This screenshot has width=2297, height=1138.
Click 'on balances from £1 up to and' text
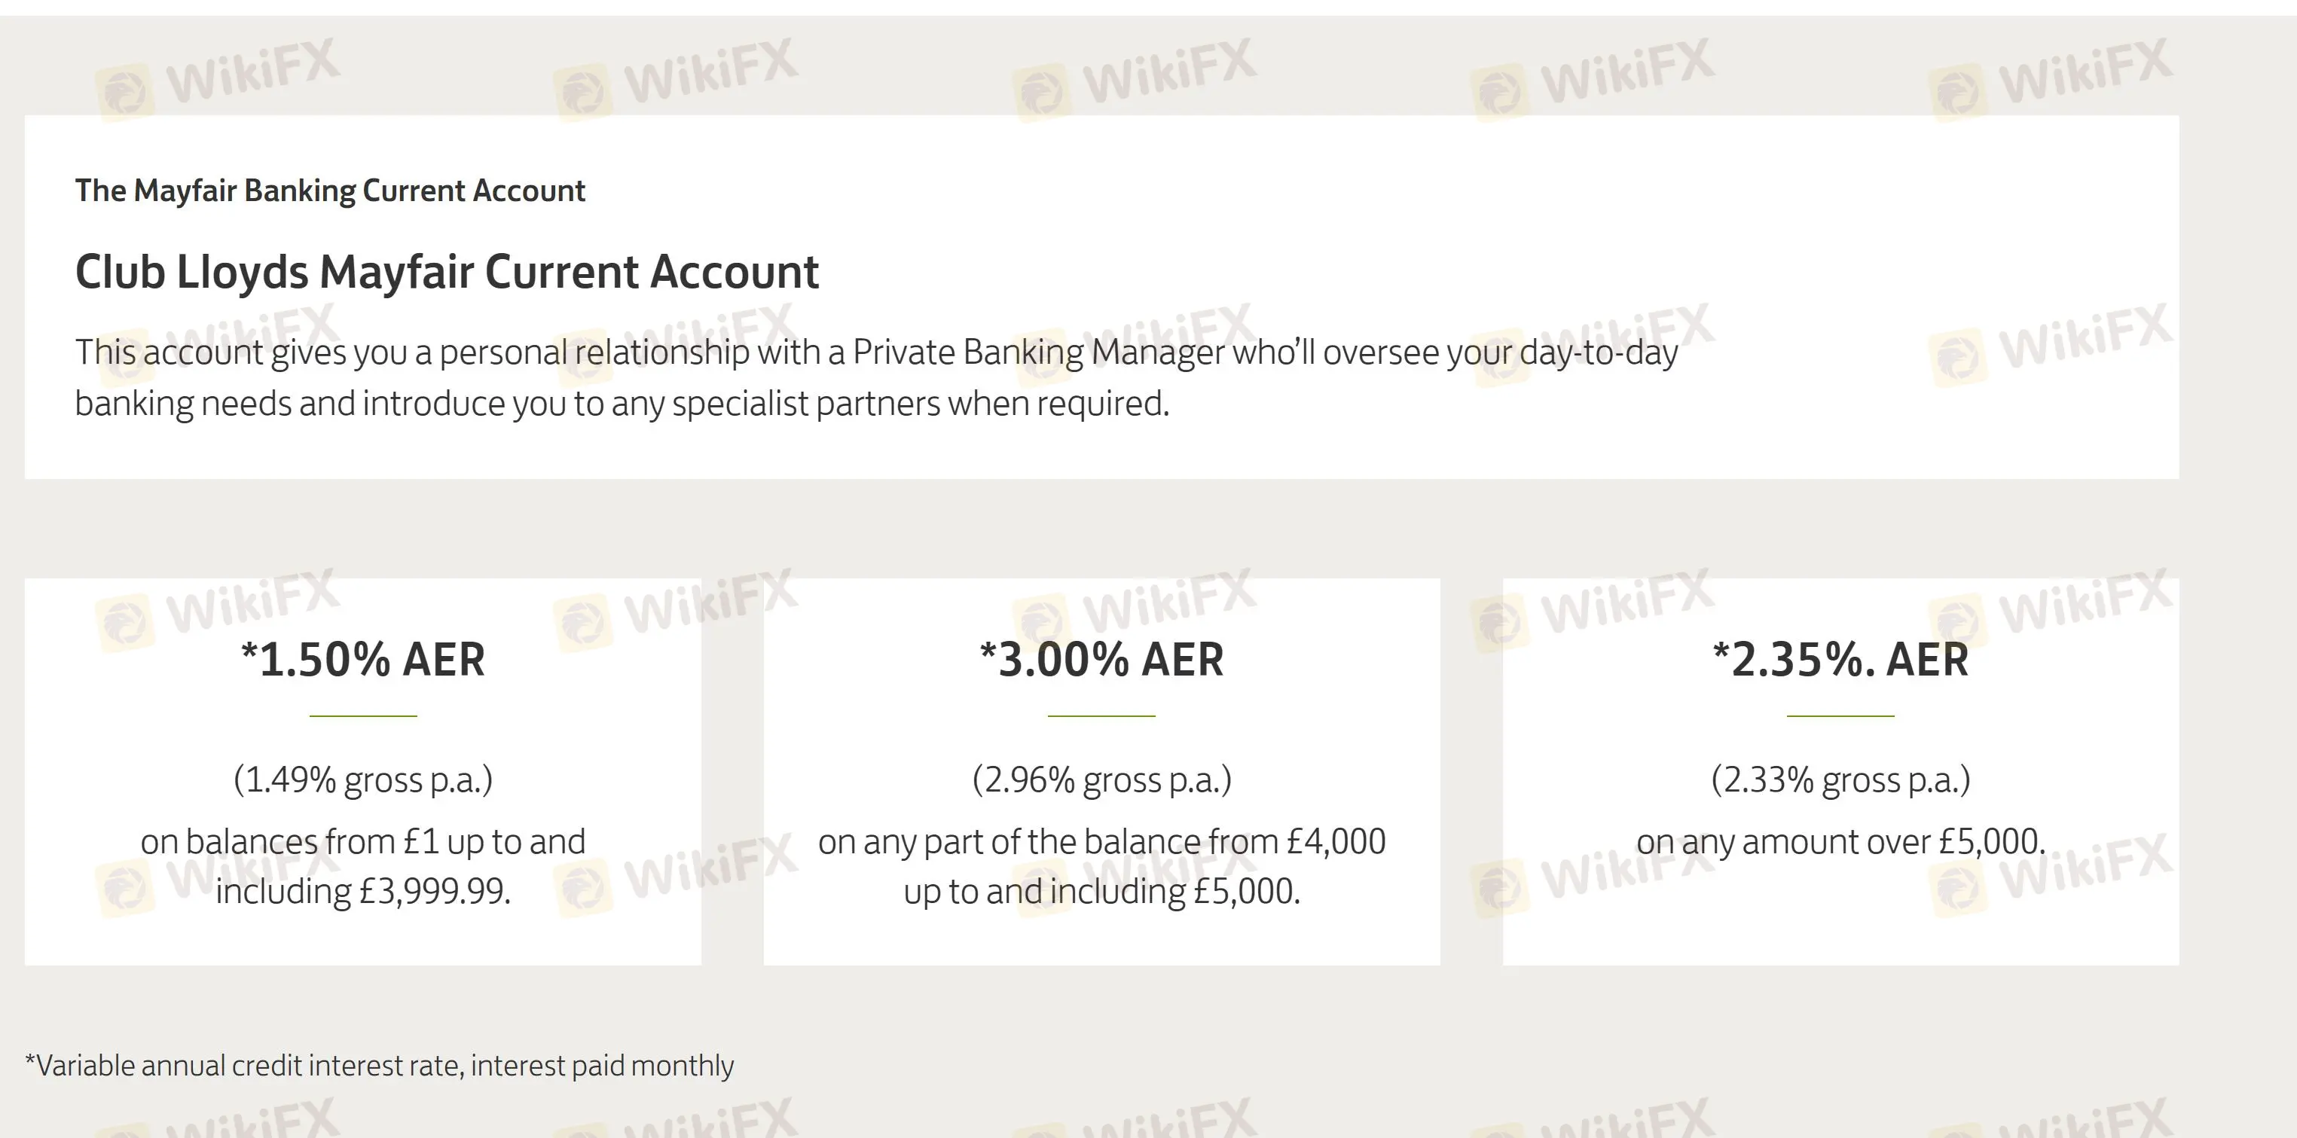pyautogui.click(x=363, y=842)
